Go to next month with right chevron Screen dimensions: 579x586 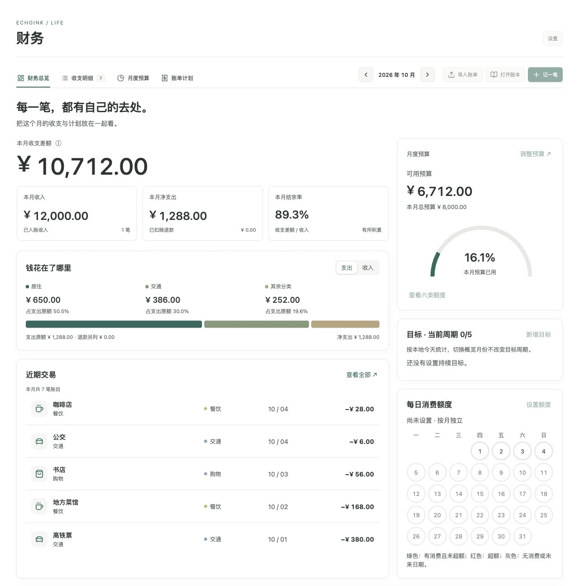[x=427, y=75]
